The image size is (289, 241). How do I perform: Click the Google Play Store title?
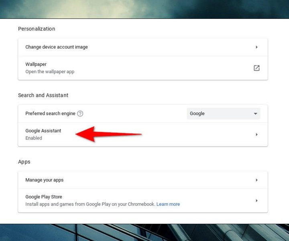44,197
